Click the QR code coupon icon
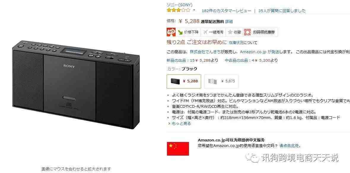Viewport: 350px width, 173px height. (247, 32)
